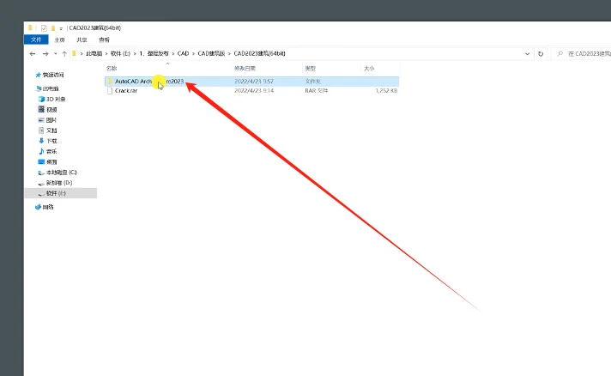
Task: Click the RAR 文件 type cell
Action: click(317, 91)
